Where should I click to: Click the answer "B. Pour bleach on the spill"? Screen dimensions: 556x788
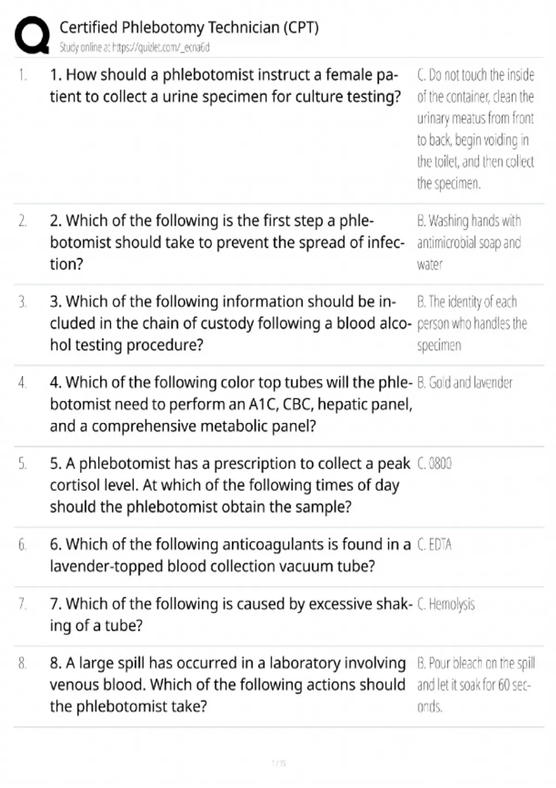pyautogui.click(x=475, y=684)
